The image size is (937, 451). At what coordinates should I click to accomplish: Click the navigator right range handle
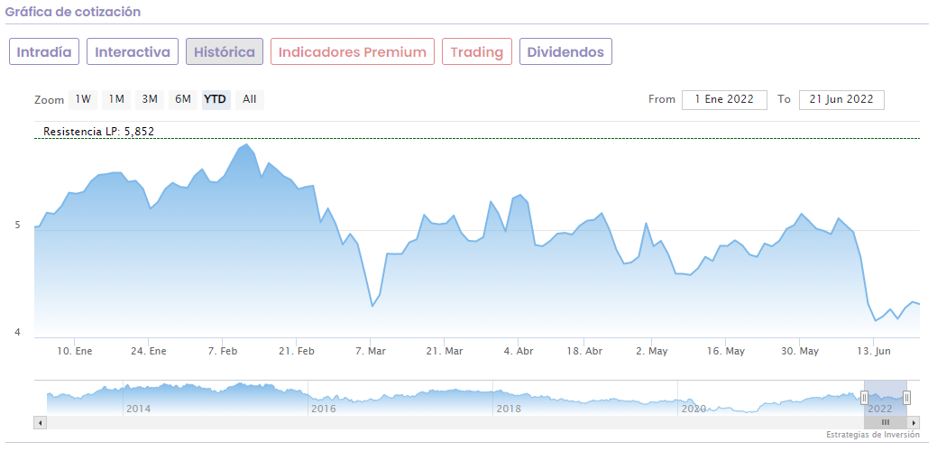tap(907, 398)
